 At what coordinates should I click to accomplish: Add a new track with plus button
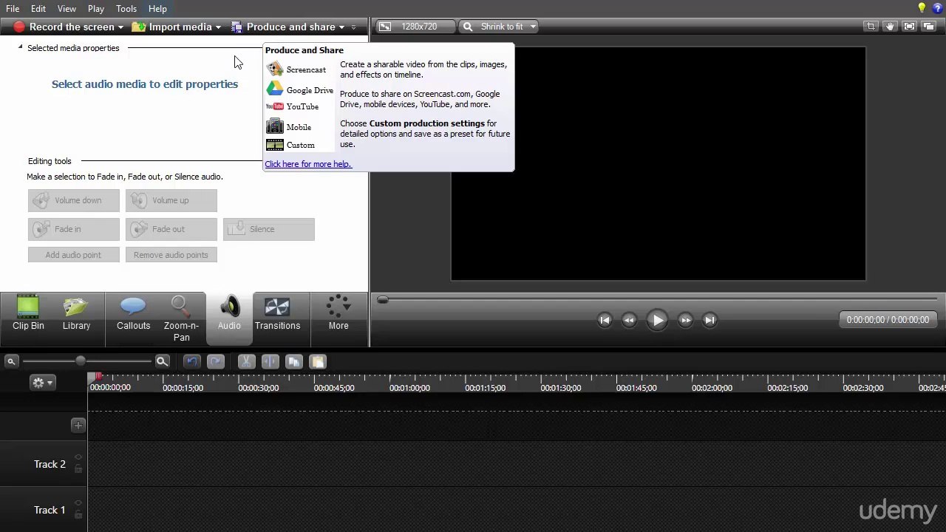coord(78,425)
